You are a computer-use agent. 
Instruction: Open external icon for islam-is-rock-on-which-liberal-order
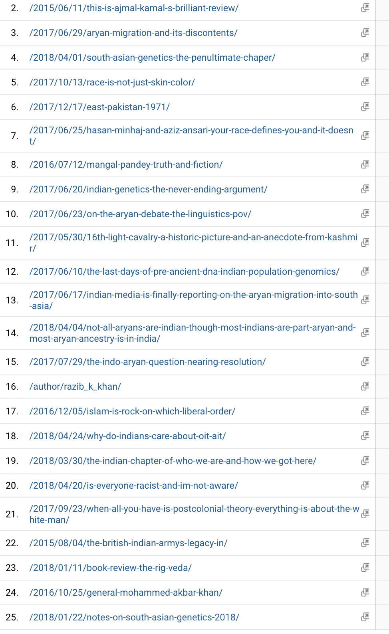[x=365, y=411]
